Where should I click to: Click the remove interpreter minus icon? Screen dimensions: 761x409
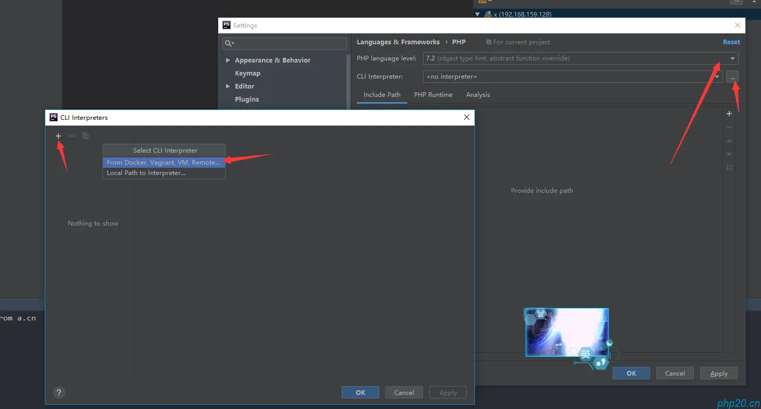72,136
